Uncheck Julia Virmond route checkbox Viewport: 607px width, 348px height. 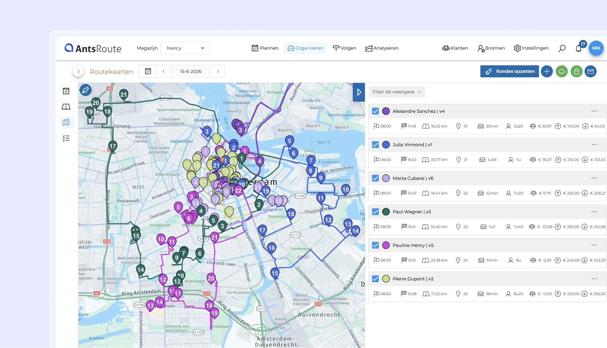click(x=375, y=145)
